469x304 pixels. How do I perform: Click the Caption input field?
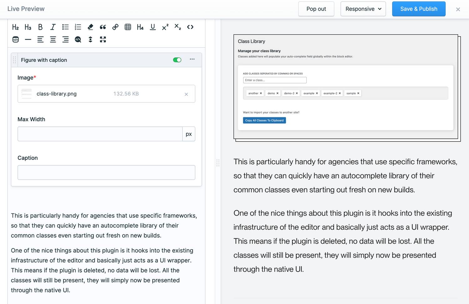point(106,172)
